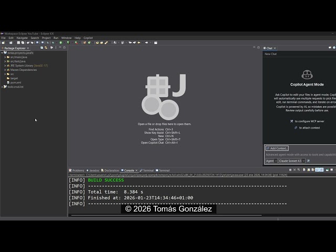
Task: Click the Console horizontal scrollbar
Action: [166, 215]
